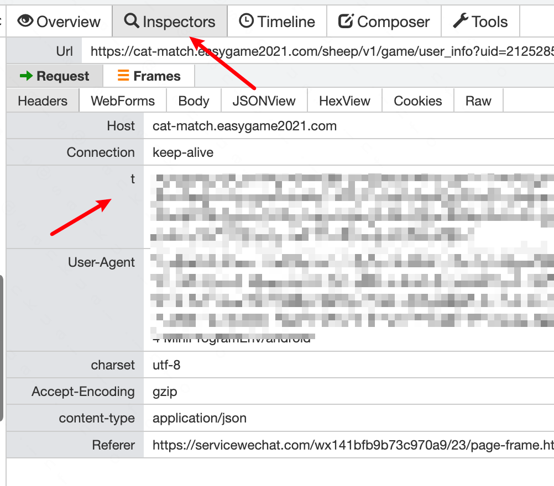The height and width of the screenshot is (486, 554).
Task: Select the Connection keep-alive value
Action: [182, 152]
